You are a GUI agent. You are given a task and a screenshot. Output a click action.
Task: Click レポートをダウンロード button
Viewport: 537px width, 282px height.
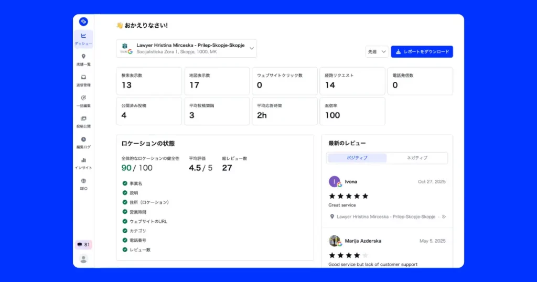[422, 52]
